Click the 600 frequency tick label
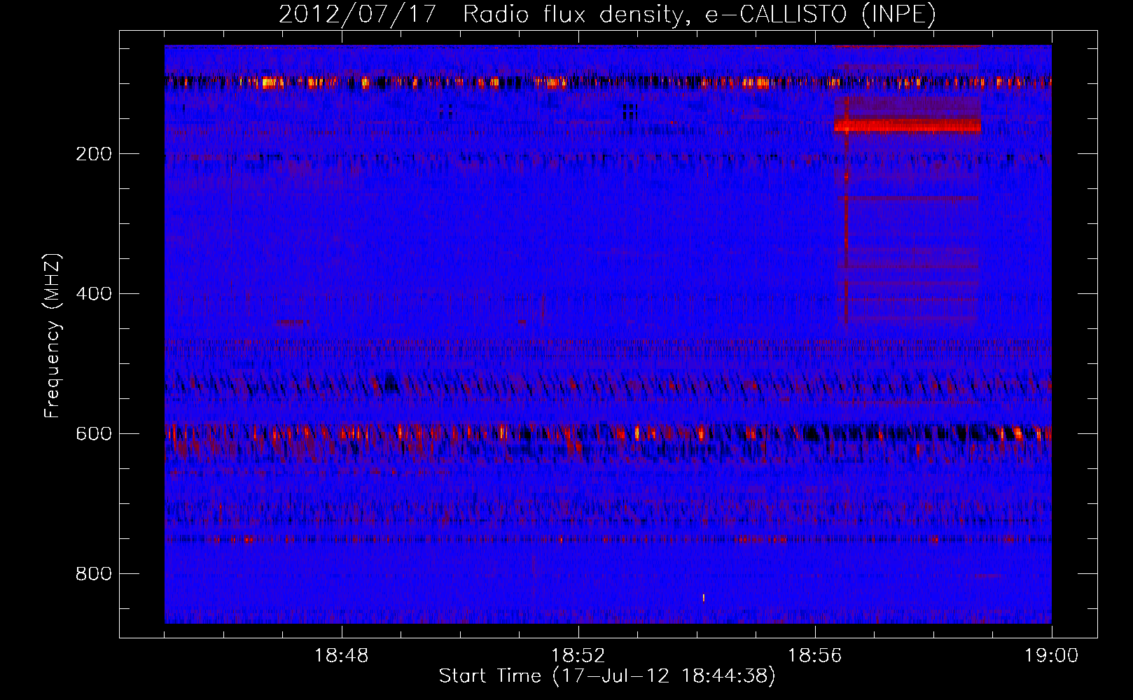The image size is (1133, 700). point(94,434)
